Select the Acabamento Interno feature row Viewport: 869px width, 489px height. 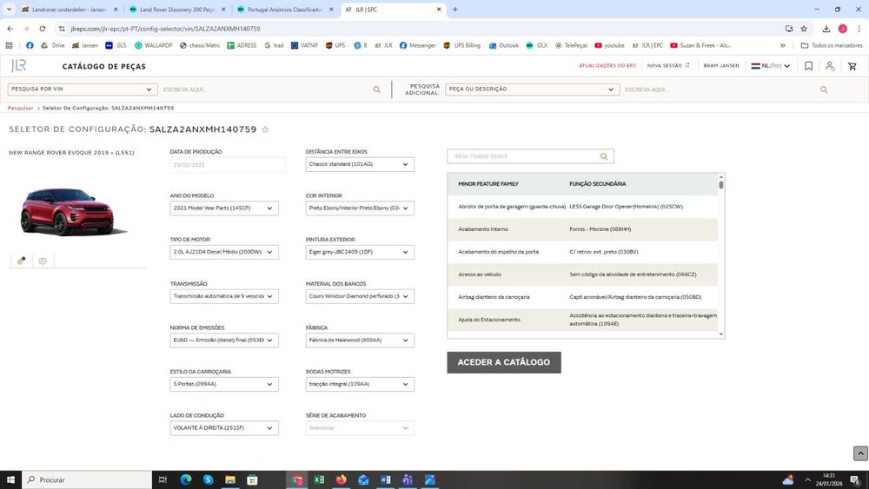pos(582,229)
